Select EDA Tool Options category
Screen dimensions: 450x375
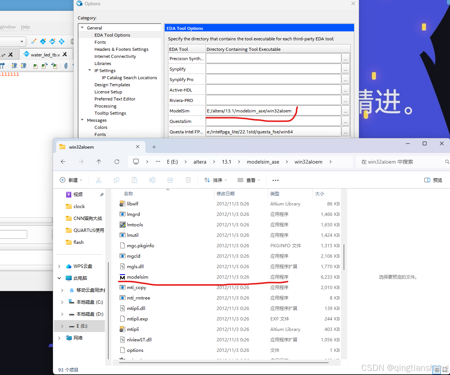[112, 35]
